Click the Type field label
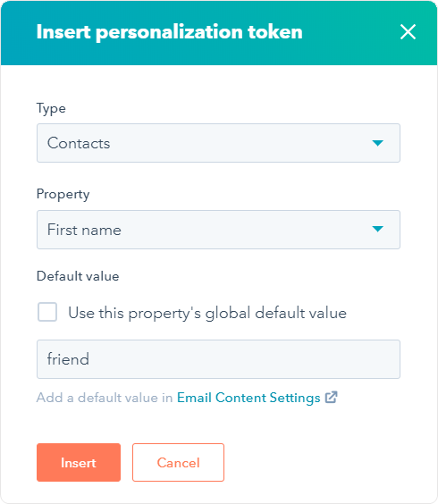Image resolution: width=438 pixels, height=504 pixels. click(x=51, y=109)
